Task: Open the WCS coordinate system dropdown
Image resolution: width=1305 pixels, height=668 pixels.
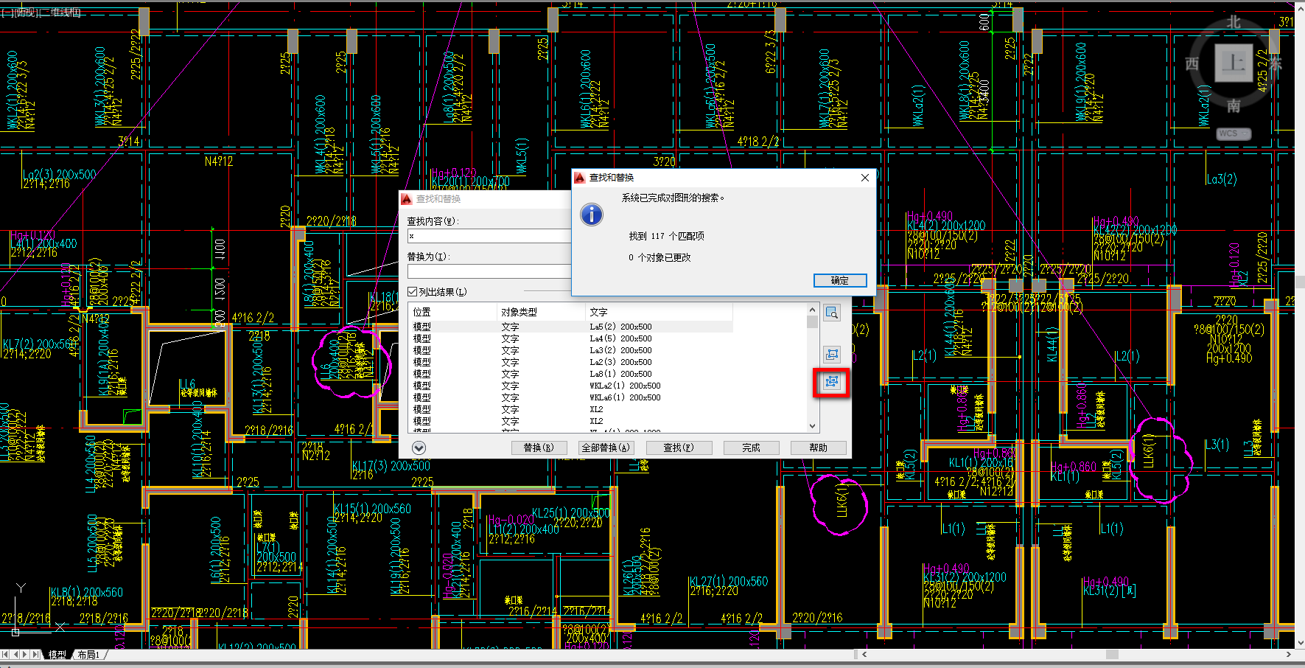Action: click(1234, 133)
